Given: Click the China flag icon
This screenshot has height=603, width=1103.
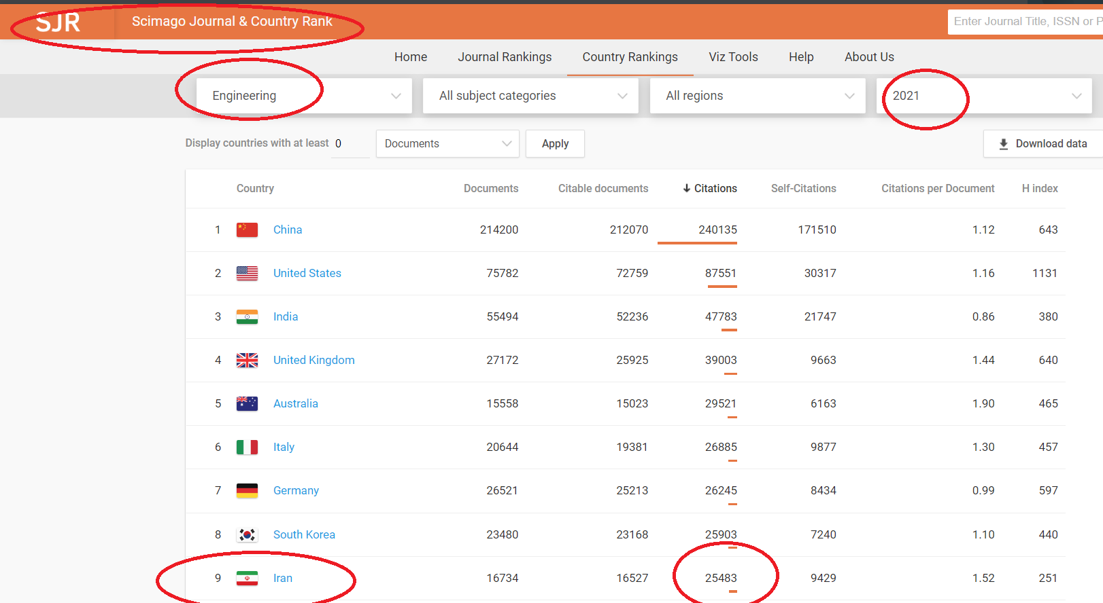Looking at the screenshot, I should pyautogui.click(x=247, y=230).
